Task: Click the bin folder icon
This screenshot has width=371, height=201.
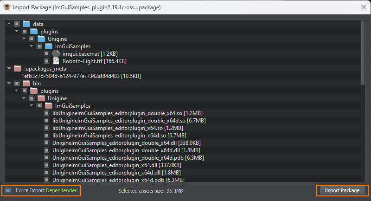Action: [x=26, y=84]
